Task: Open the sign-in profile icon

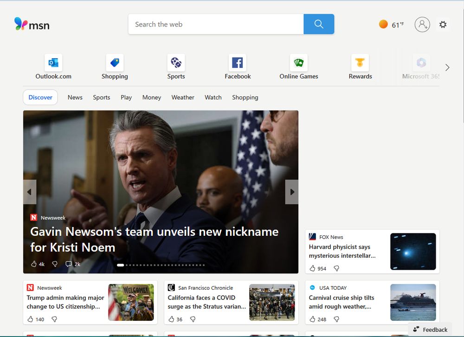Action: [422, 24]
